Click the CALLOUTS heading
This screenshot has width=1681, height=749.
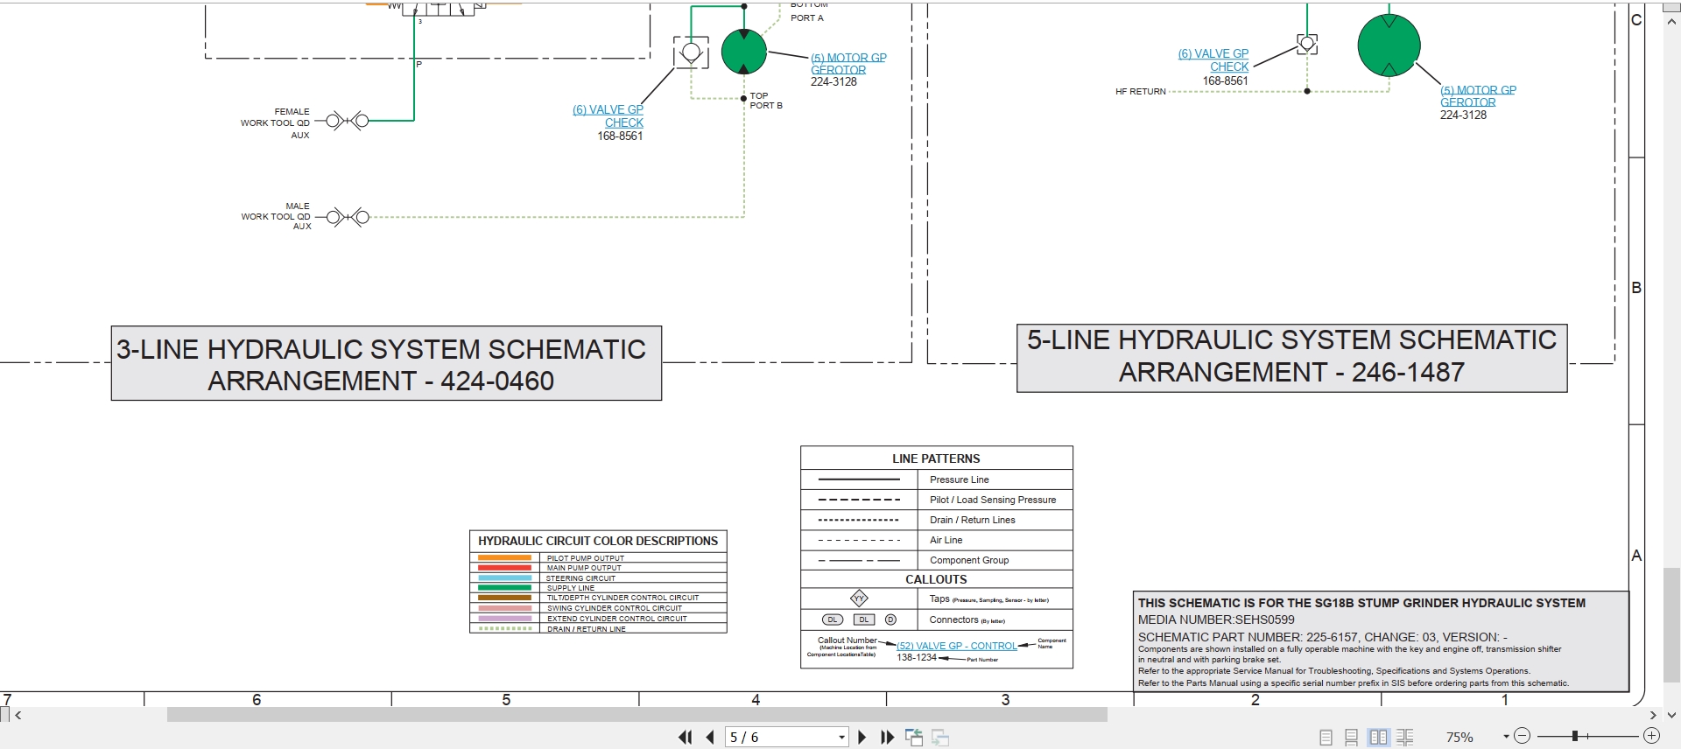tap(936, 579)
